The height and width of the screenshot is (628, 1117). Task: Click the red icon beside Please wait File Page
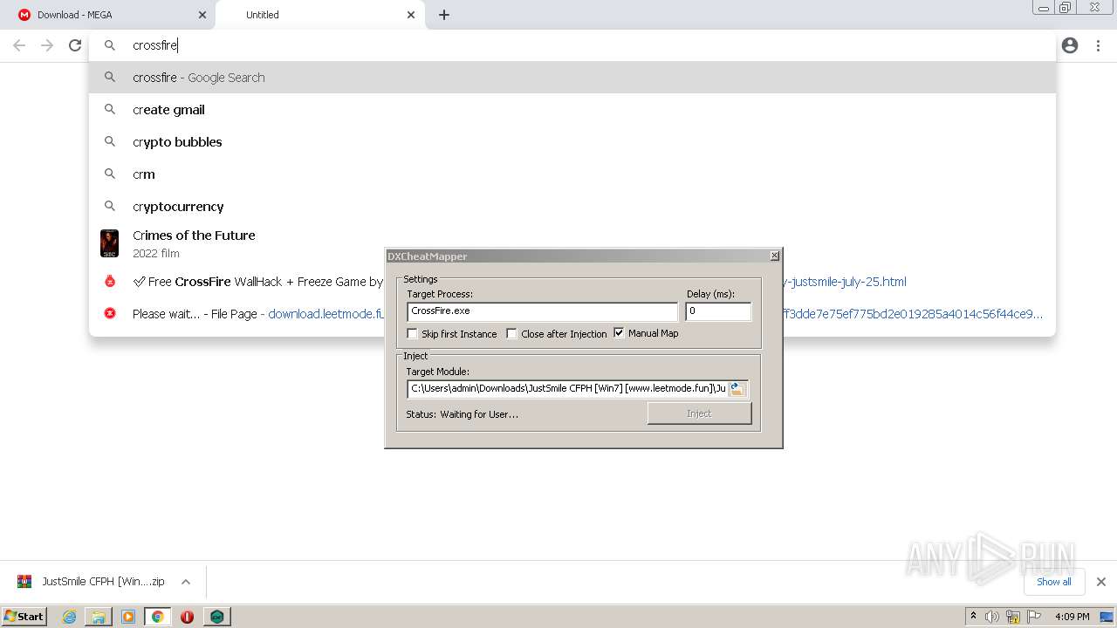(110, 313)
